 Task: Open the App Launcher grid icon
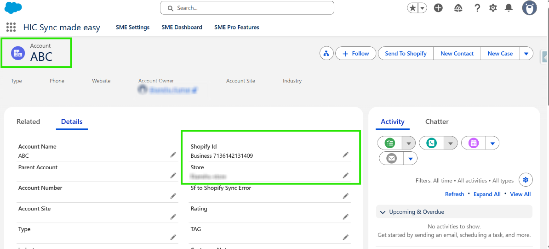click(11, 28)
